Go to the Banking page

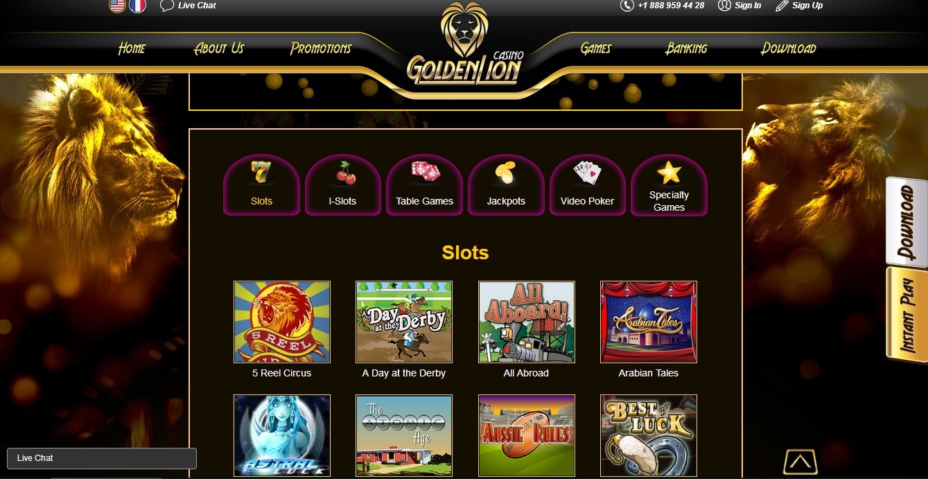(686, 49)
